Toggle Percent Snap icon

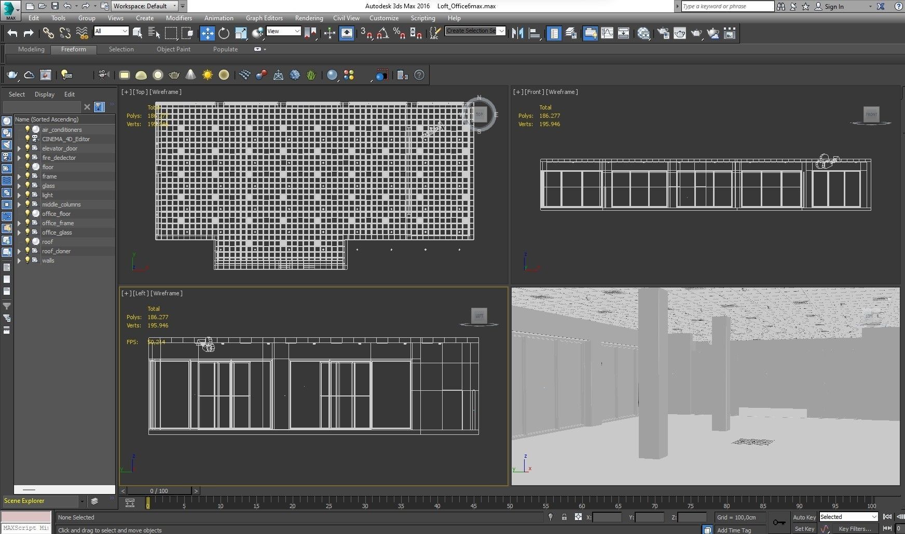(399, 33)
